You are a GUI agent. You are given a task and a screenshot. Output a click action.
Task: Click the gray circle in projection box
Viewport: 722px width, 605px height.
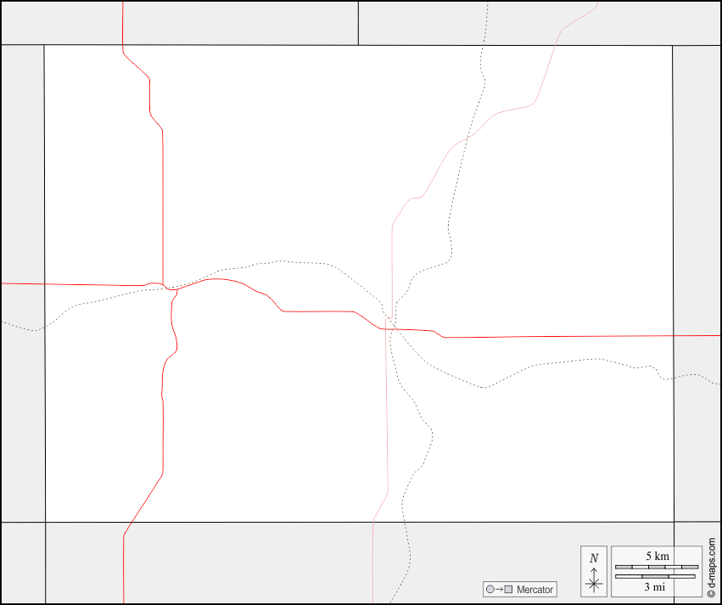(x=490, y=590)
